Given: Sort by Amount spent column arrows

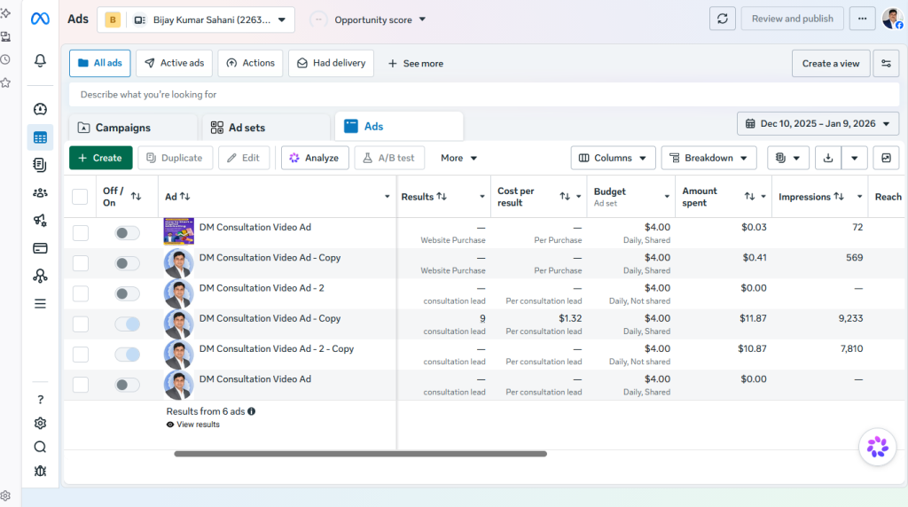Looking at the screenshot, I should click(749, 196).
